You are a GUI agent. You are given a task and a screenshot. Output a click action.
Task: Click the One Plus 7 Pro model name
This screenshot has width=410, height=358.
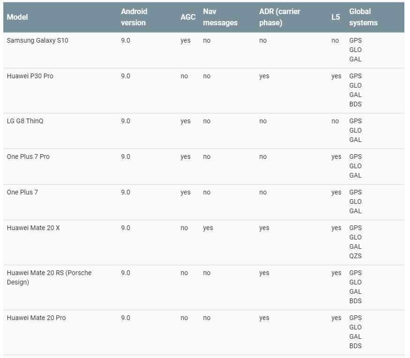(x=28, y=157)
